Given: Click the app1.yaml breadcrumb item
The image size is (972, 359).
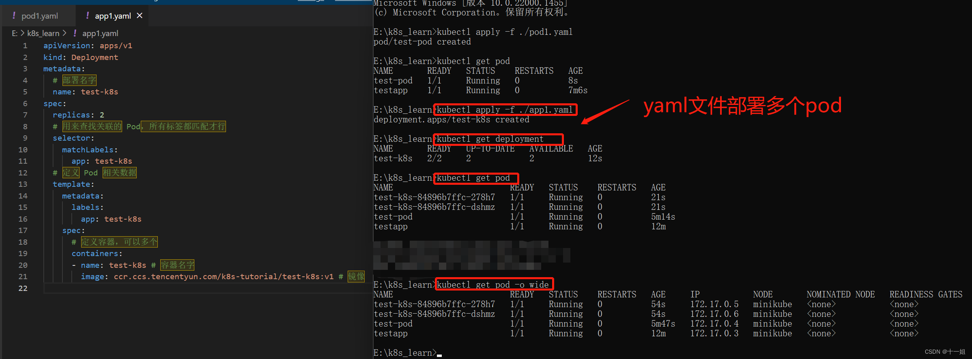Looking at the screenshot, I should [100, 33].
